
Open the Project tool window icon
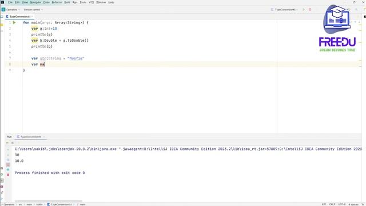click(x=2, y=17)
